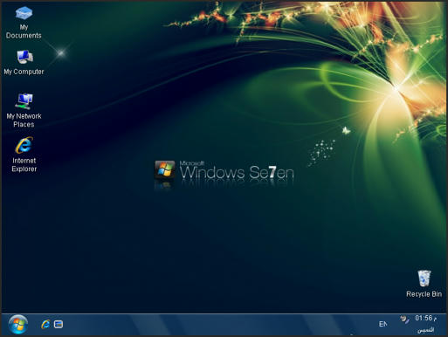Click the Windows Se7en wallpaper text
This screenshot has width=448, height=337.
click(x=237, y=170)
